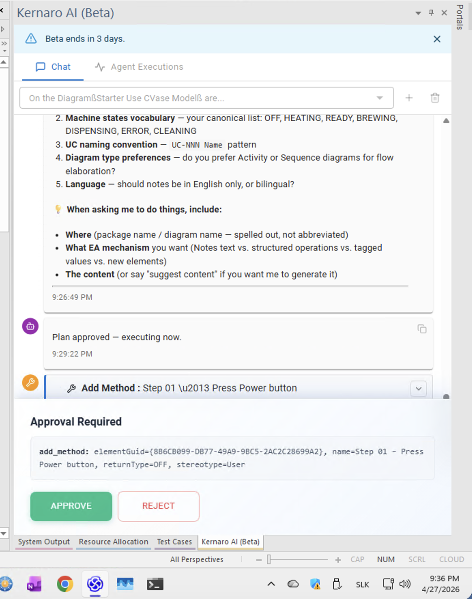Copy the 'Plan approved' message

[422, 329]
